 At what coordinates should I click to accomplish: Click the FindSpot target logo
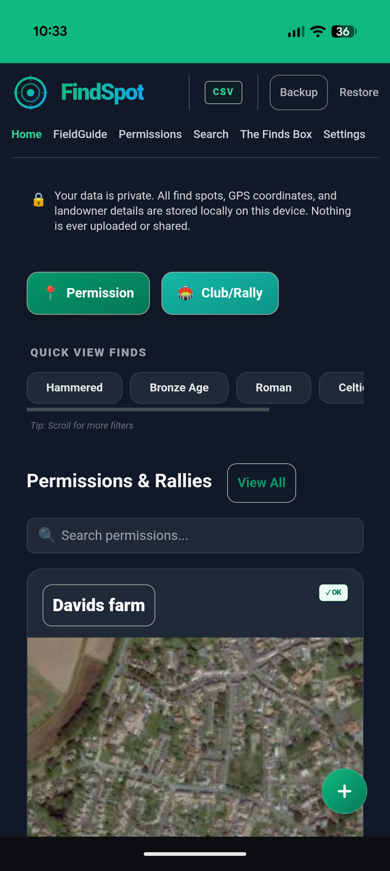click(x=30, y=93)
